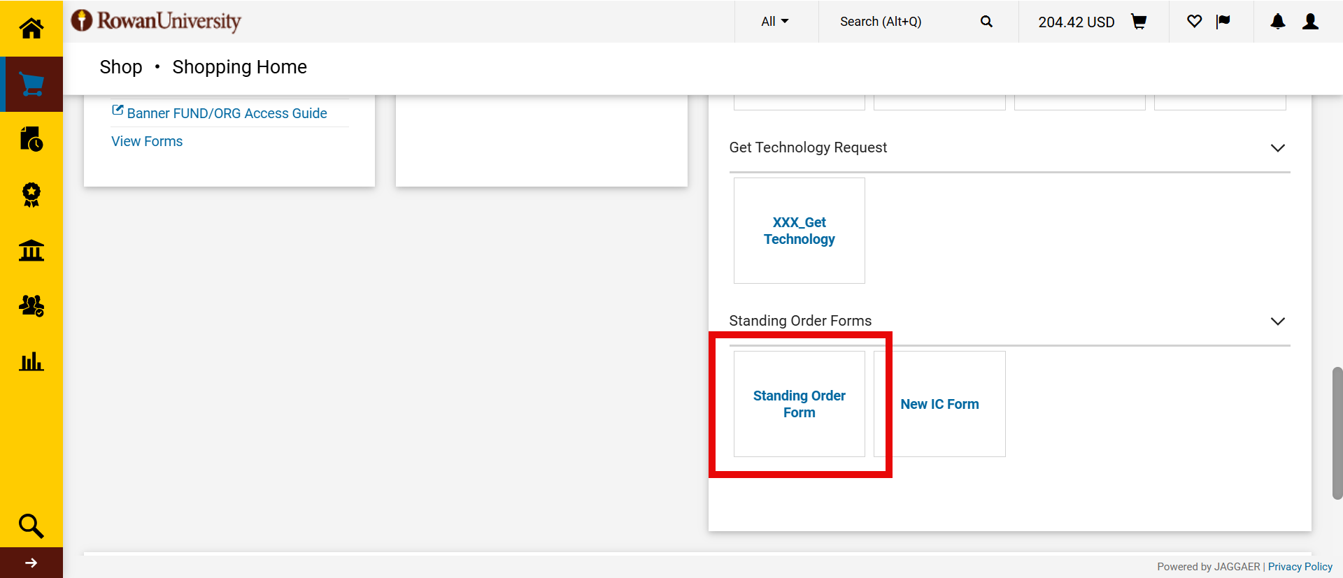Click the Banner FUND/ORG Access Guide link

pos(226,113)
